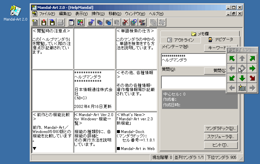
Task: Open the 表示(V) menu
Action: point(81,14)
